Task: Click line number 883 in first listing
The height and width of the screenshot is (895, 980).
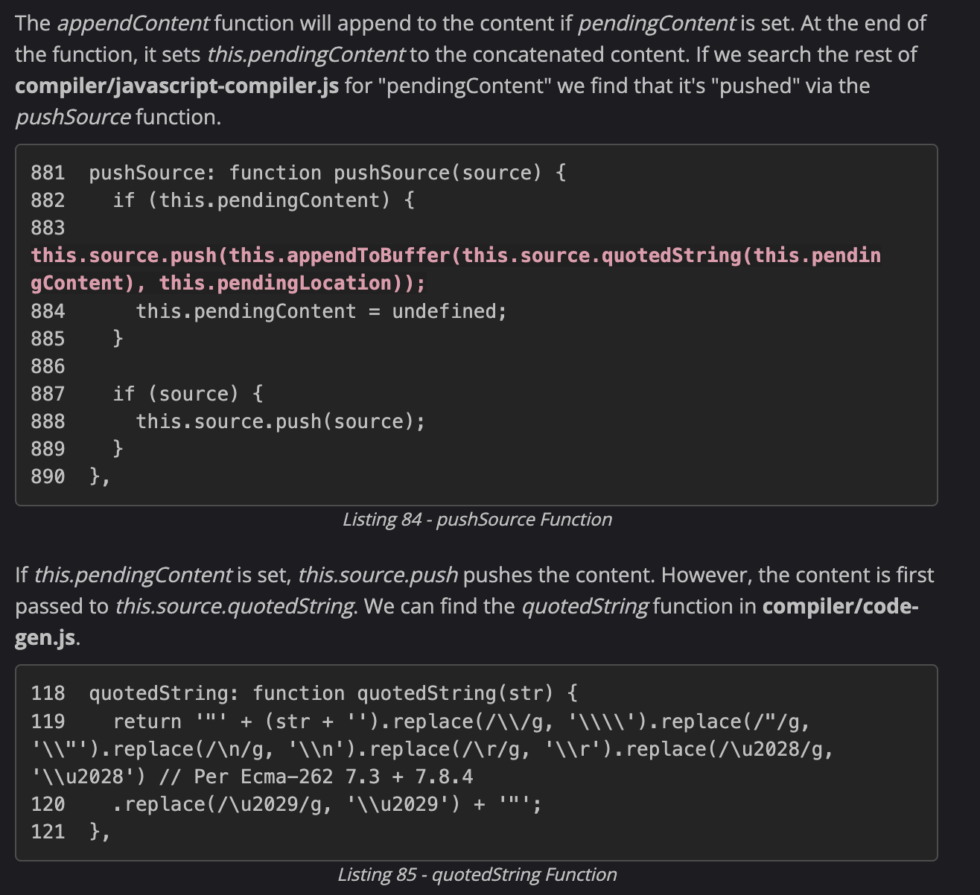Action: click(48, 227)
